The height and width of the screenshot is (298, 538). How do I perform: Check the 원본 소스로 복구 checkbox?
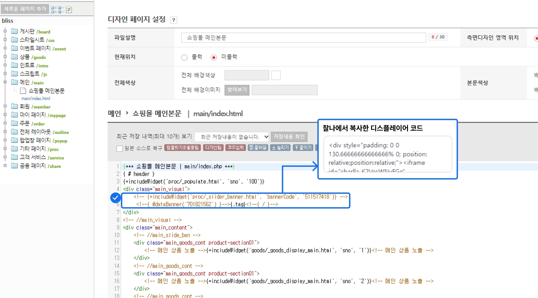coord(120,148)
